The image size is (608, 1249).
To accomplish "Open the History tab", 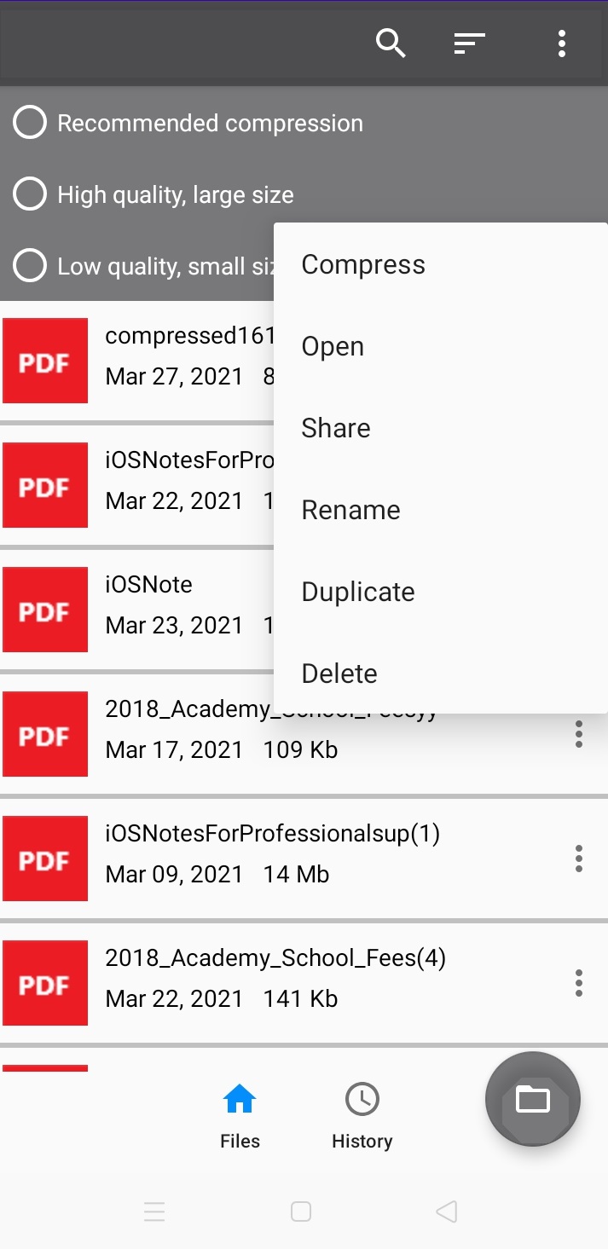I will tap(362, 1116).
